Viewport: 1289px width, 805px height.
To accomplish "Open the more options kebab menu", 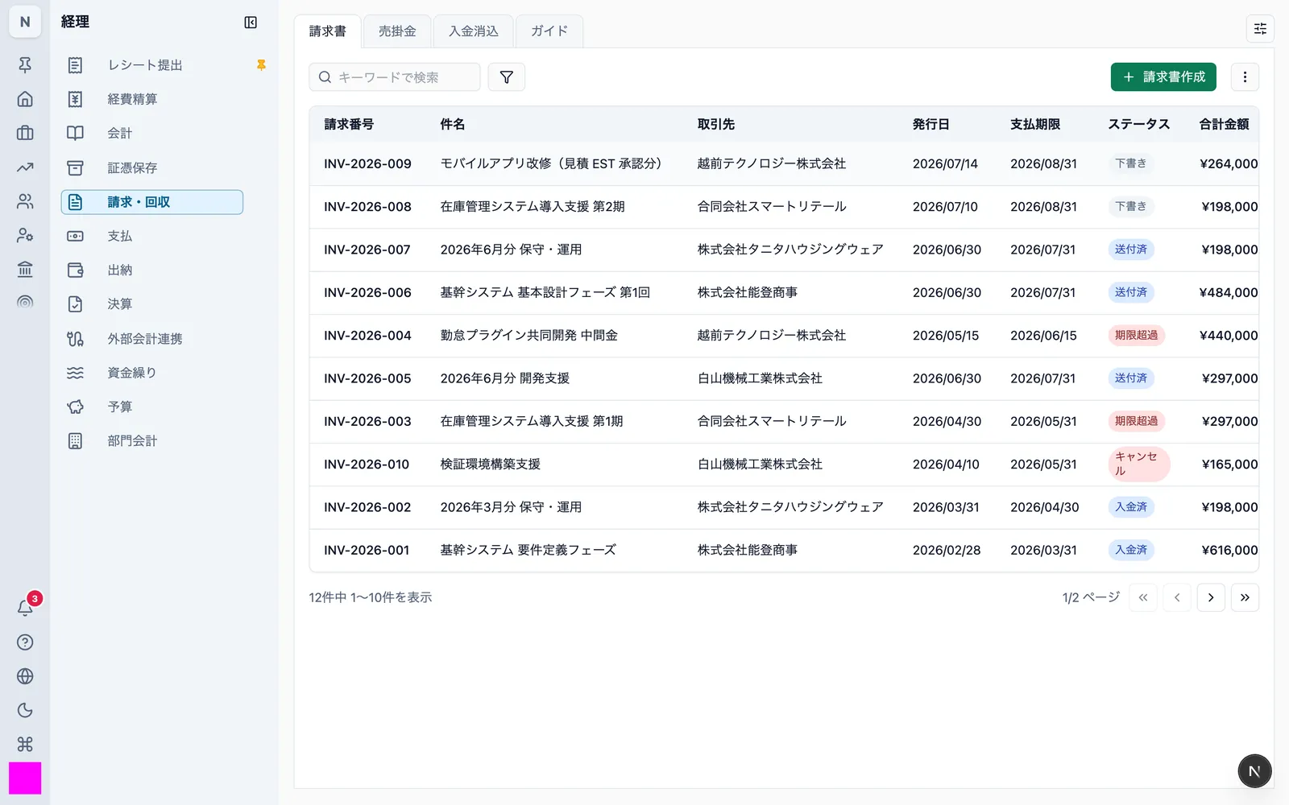I will [x=1245, y=77].
